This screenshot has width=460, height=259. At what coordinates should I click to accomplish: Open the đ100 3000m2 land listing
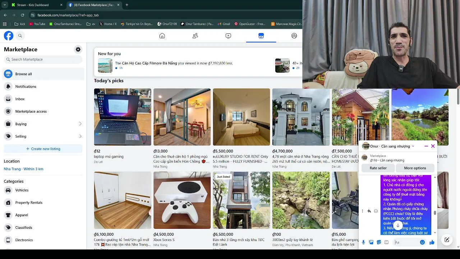tap(301, 200)
